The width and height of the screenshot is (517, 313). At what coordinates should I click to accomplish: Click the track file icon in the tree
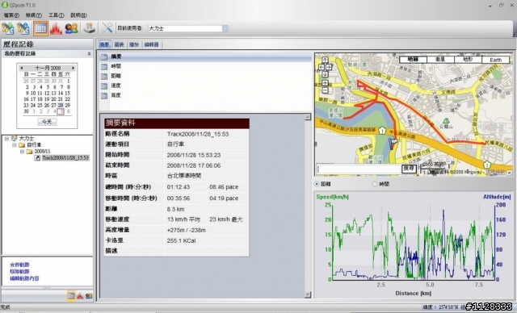(x=37, y=158)
